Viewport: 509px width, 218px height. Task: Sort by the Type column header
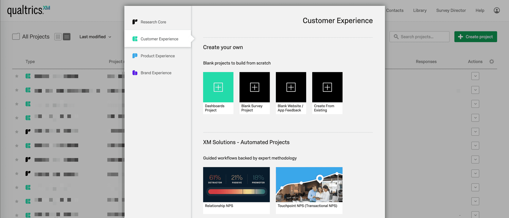(x=30, y=61)
